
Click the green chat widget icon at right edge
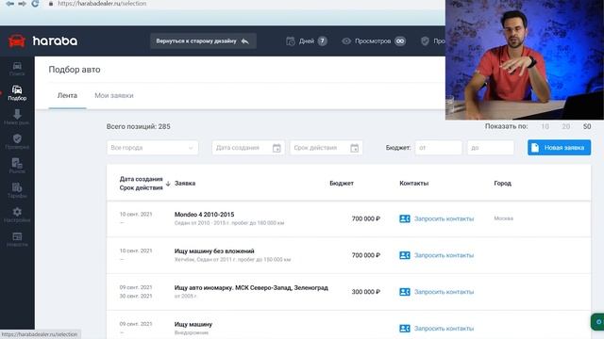pos(597,322)
